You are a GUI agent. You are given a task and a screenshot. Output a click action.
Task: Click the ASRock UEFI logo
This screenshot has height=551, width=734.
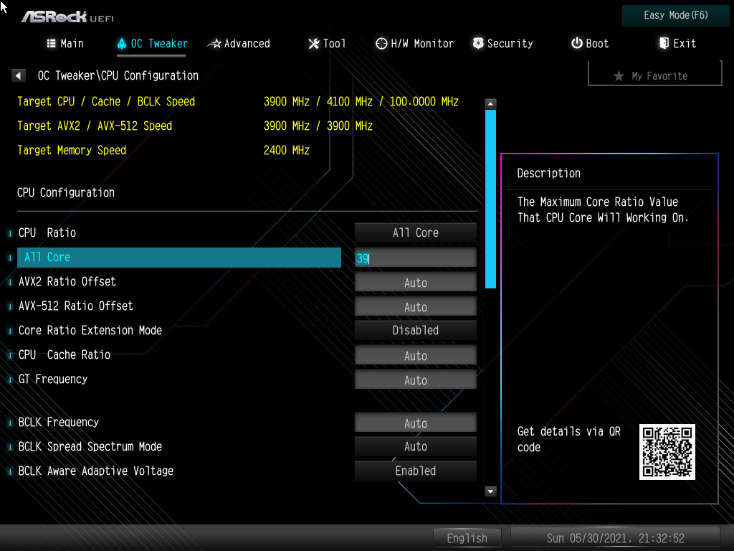pos(68,17)
